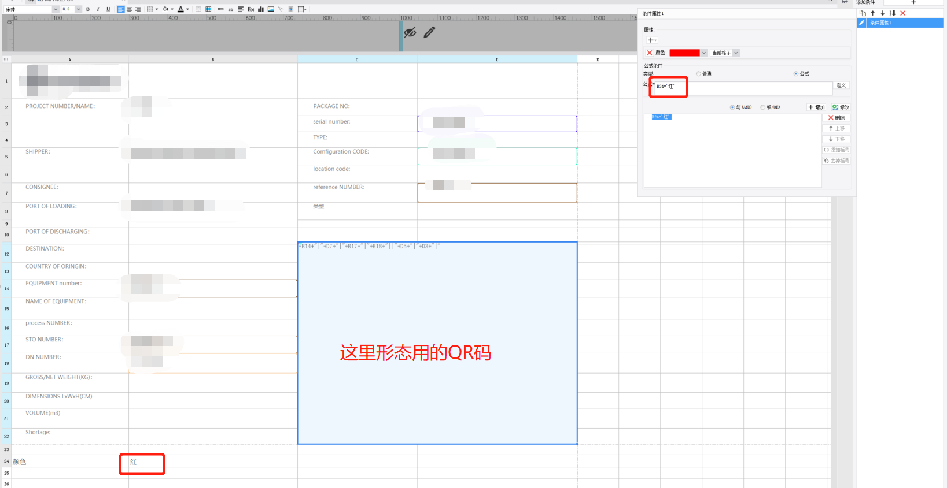Click the 修改 modify condition button
Image resolution: width=947 pixels, height=488 pixels.
pyautogui.click(x=841, y=107)
